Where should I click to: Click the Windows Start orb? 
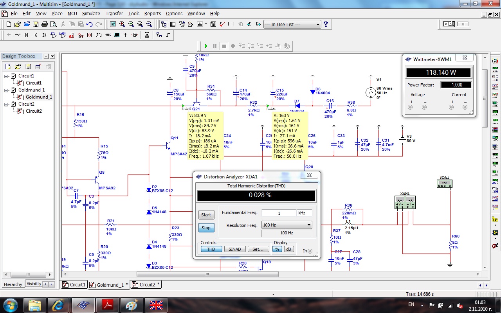[10, 304]
